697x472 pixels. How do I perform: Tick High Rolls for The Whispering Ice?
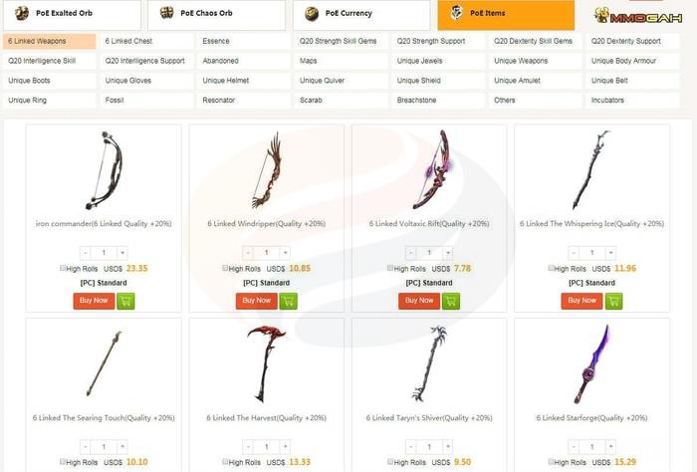click(x=551, y=268)
